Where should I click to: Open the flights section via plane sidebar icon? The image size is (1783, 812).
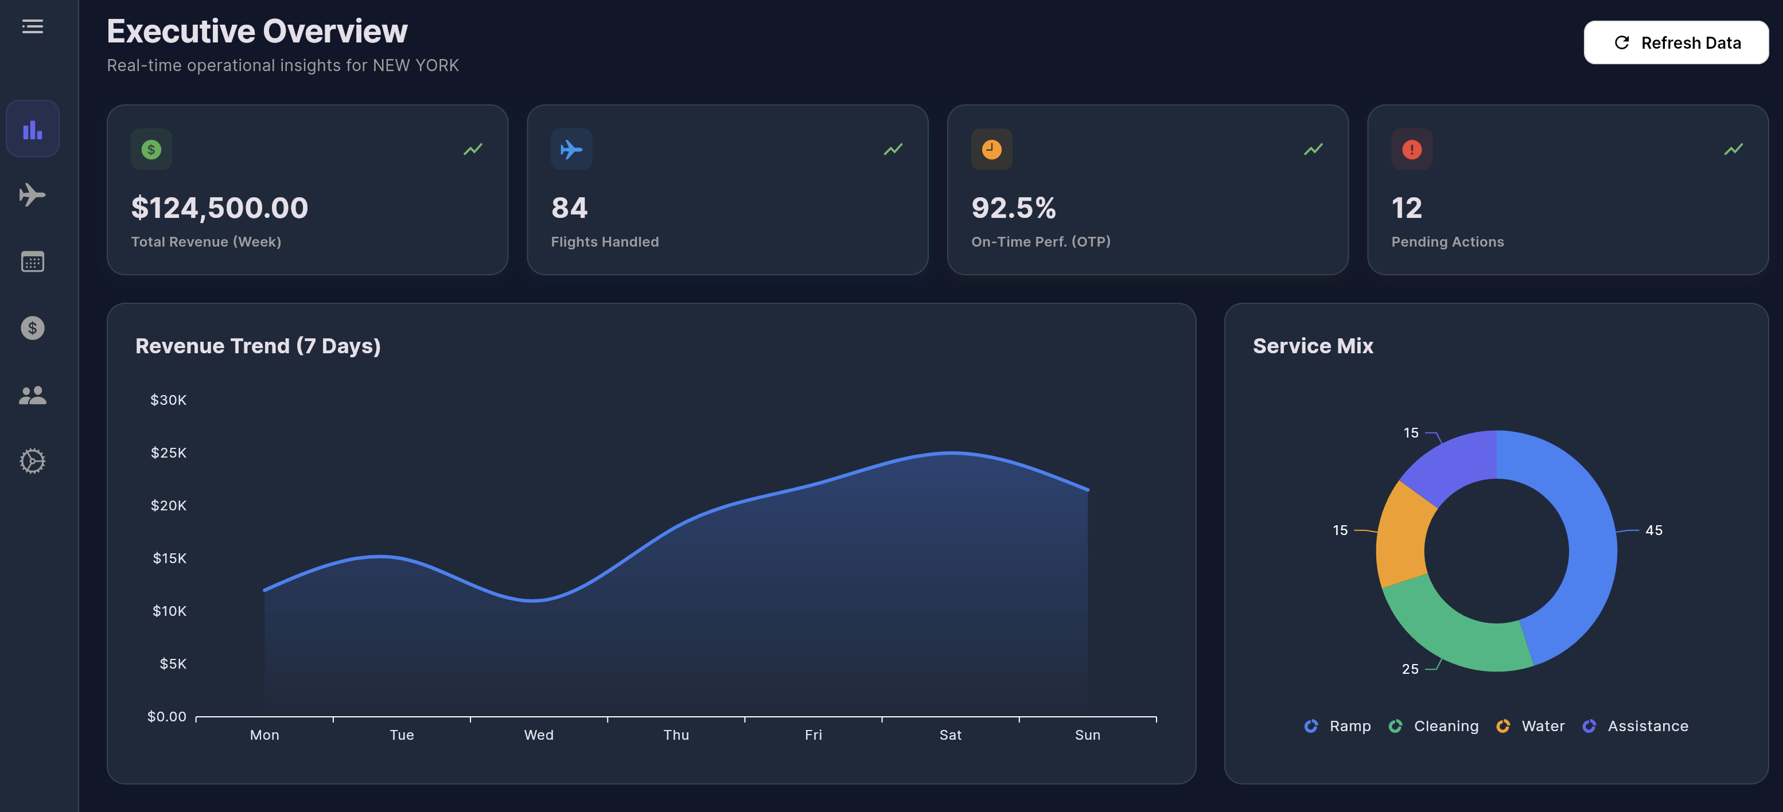point(32,194)
